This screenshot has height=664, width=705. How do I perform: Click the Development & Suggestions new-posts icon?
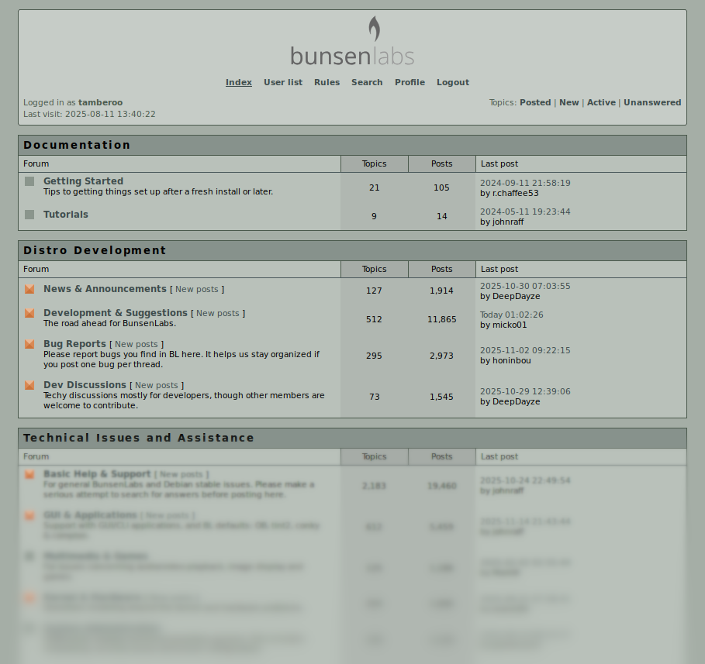(29, 313)
